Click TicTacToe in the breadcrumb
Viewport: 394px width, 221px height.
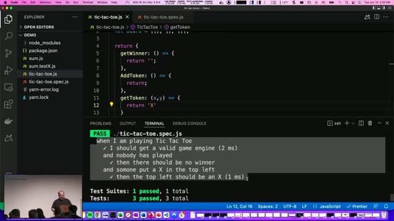click(147, 27)
